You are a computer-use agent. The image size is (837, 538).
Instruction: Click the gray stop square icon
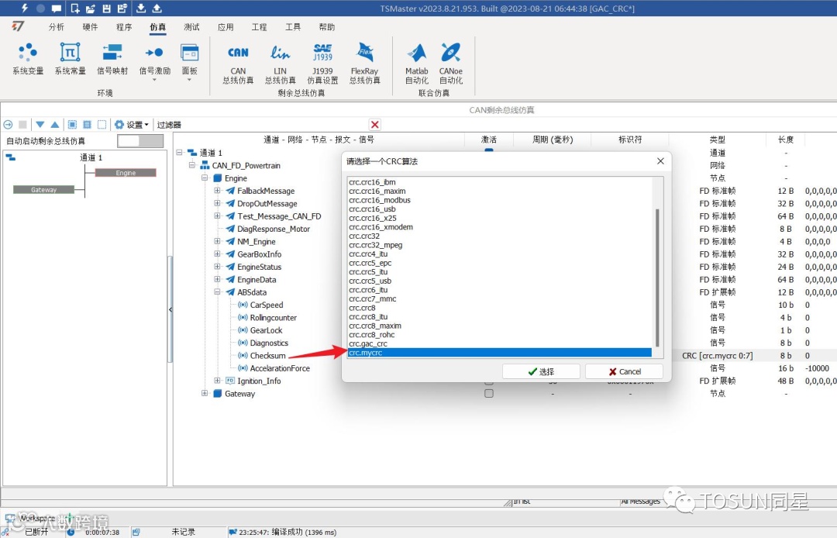tap(22, 124)
